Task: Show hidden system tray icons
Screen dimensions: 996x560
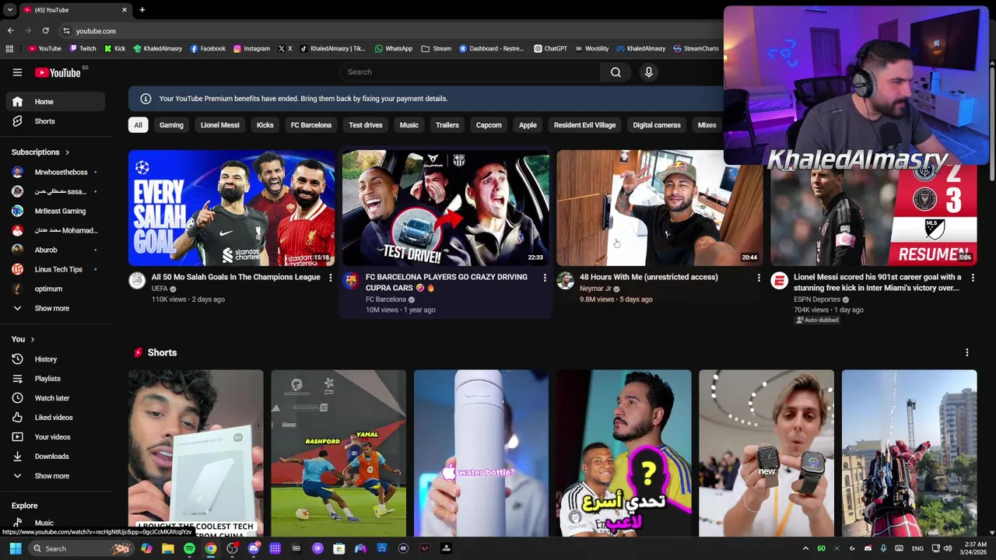Action: pyautogui.click(x=805, y=548)
